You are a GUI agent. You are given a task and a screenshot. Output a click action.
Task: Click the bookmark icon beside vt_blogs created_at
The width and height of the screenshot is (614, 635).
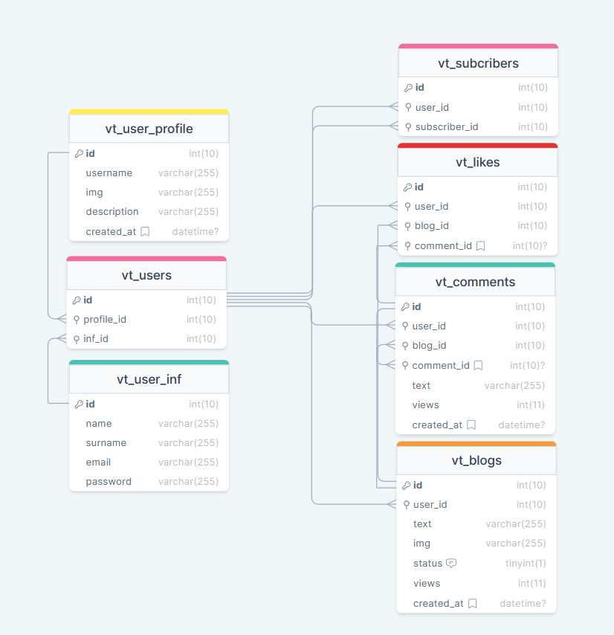tap(472, 603)
